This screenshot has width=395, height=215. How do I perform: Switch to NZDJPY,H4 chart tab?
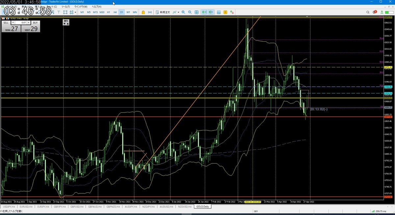coord(149,206)
